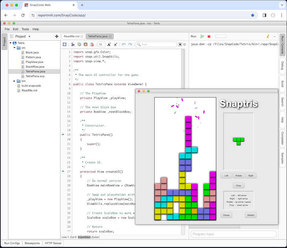Click the site info icon in address bar
The image size is (287, 248).
point(33,15)
